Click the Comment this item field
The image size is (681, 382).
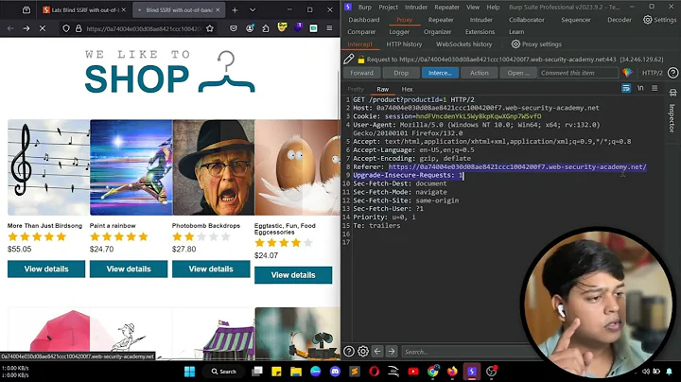tap(578, 73)
